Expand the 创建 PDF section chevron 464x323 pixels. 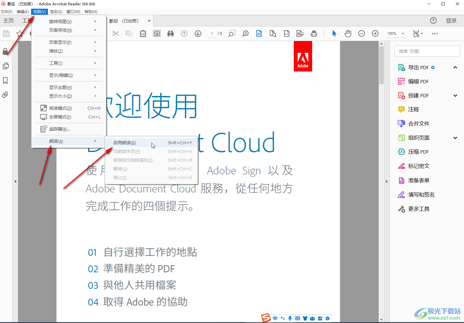[455, 95]
